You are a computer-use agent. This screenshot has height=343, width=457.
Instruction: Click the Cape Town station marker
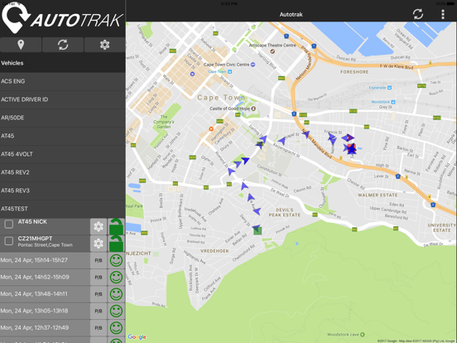(x=229, y=71)
